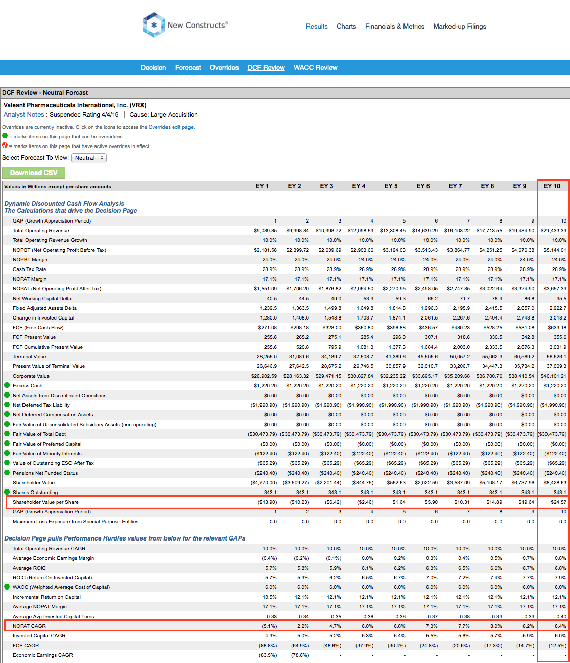
Task: Select the NOPAT CAGR row label
Action: click(x=29, y=626)
